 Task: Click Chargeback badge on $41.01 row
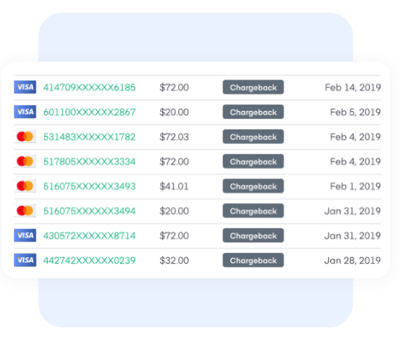[x=253, y=186]
